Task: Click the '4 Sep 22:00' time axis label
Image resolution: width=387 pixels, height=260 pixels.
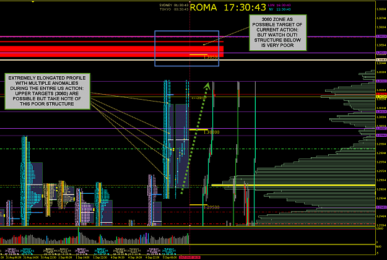Action: pos(152,258)
